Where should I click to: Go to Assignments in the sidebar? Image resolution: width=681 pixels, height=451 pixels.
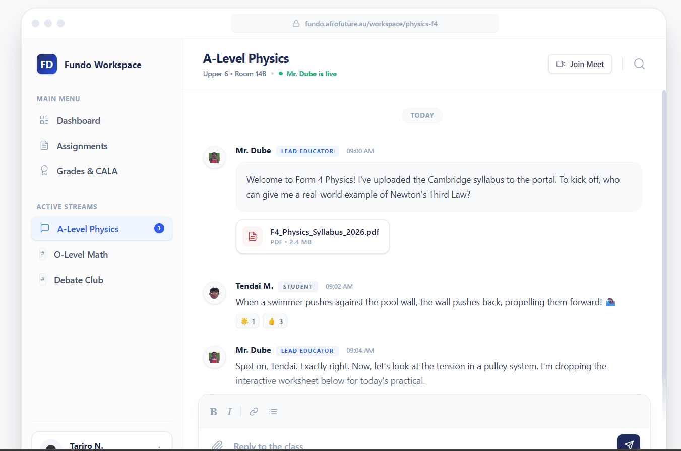[82, 146]
